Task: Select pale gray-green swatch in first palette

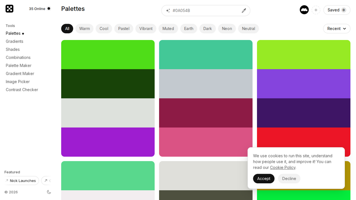Action: [x=108, y=113]
